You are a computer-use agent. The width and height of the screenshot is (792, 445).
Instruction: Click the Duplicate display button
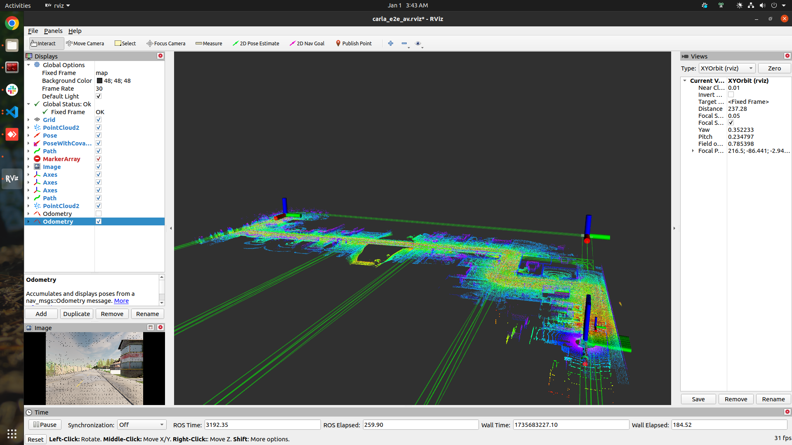(x=76, y=314)
